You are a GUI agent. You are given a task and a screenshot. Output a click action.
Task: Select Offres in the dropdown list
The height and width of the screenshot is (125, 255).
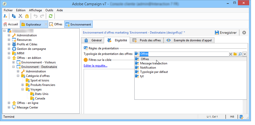pyautogui.click(x=190, y=59)
